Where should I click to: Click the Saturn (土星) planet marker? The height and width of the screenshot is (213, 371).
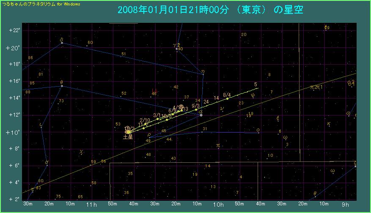(128, 132)
